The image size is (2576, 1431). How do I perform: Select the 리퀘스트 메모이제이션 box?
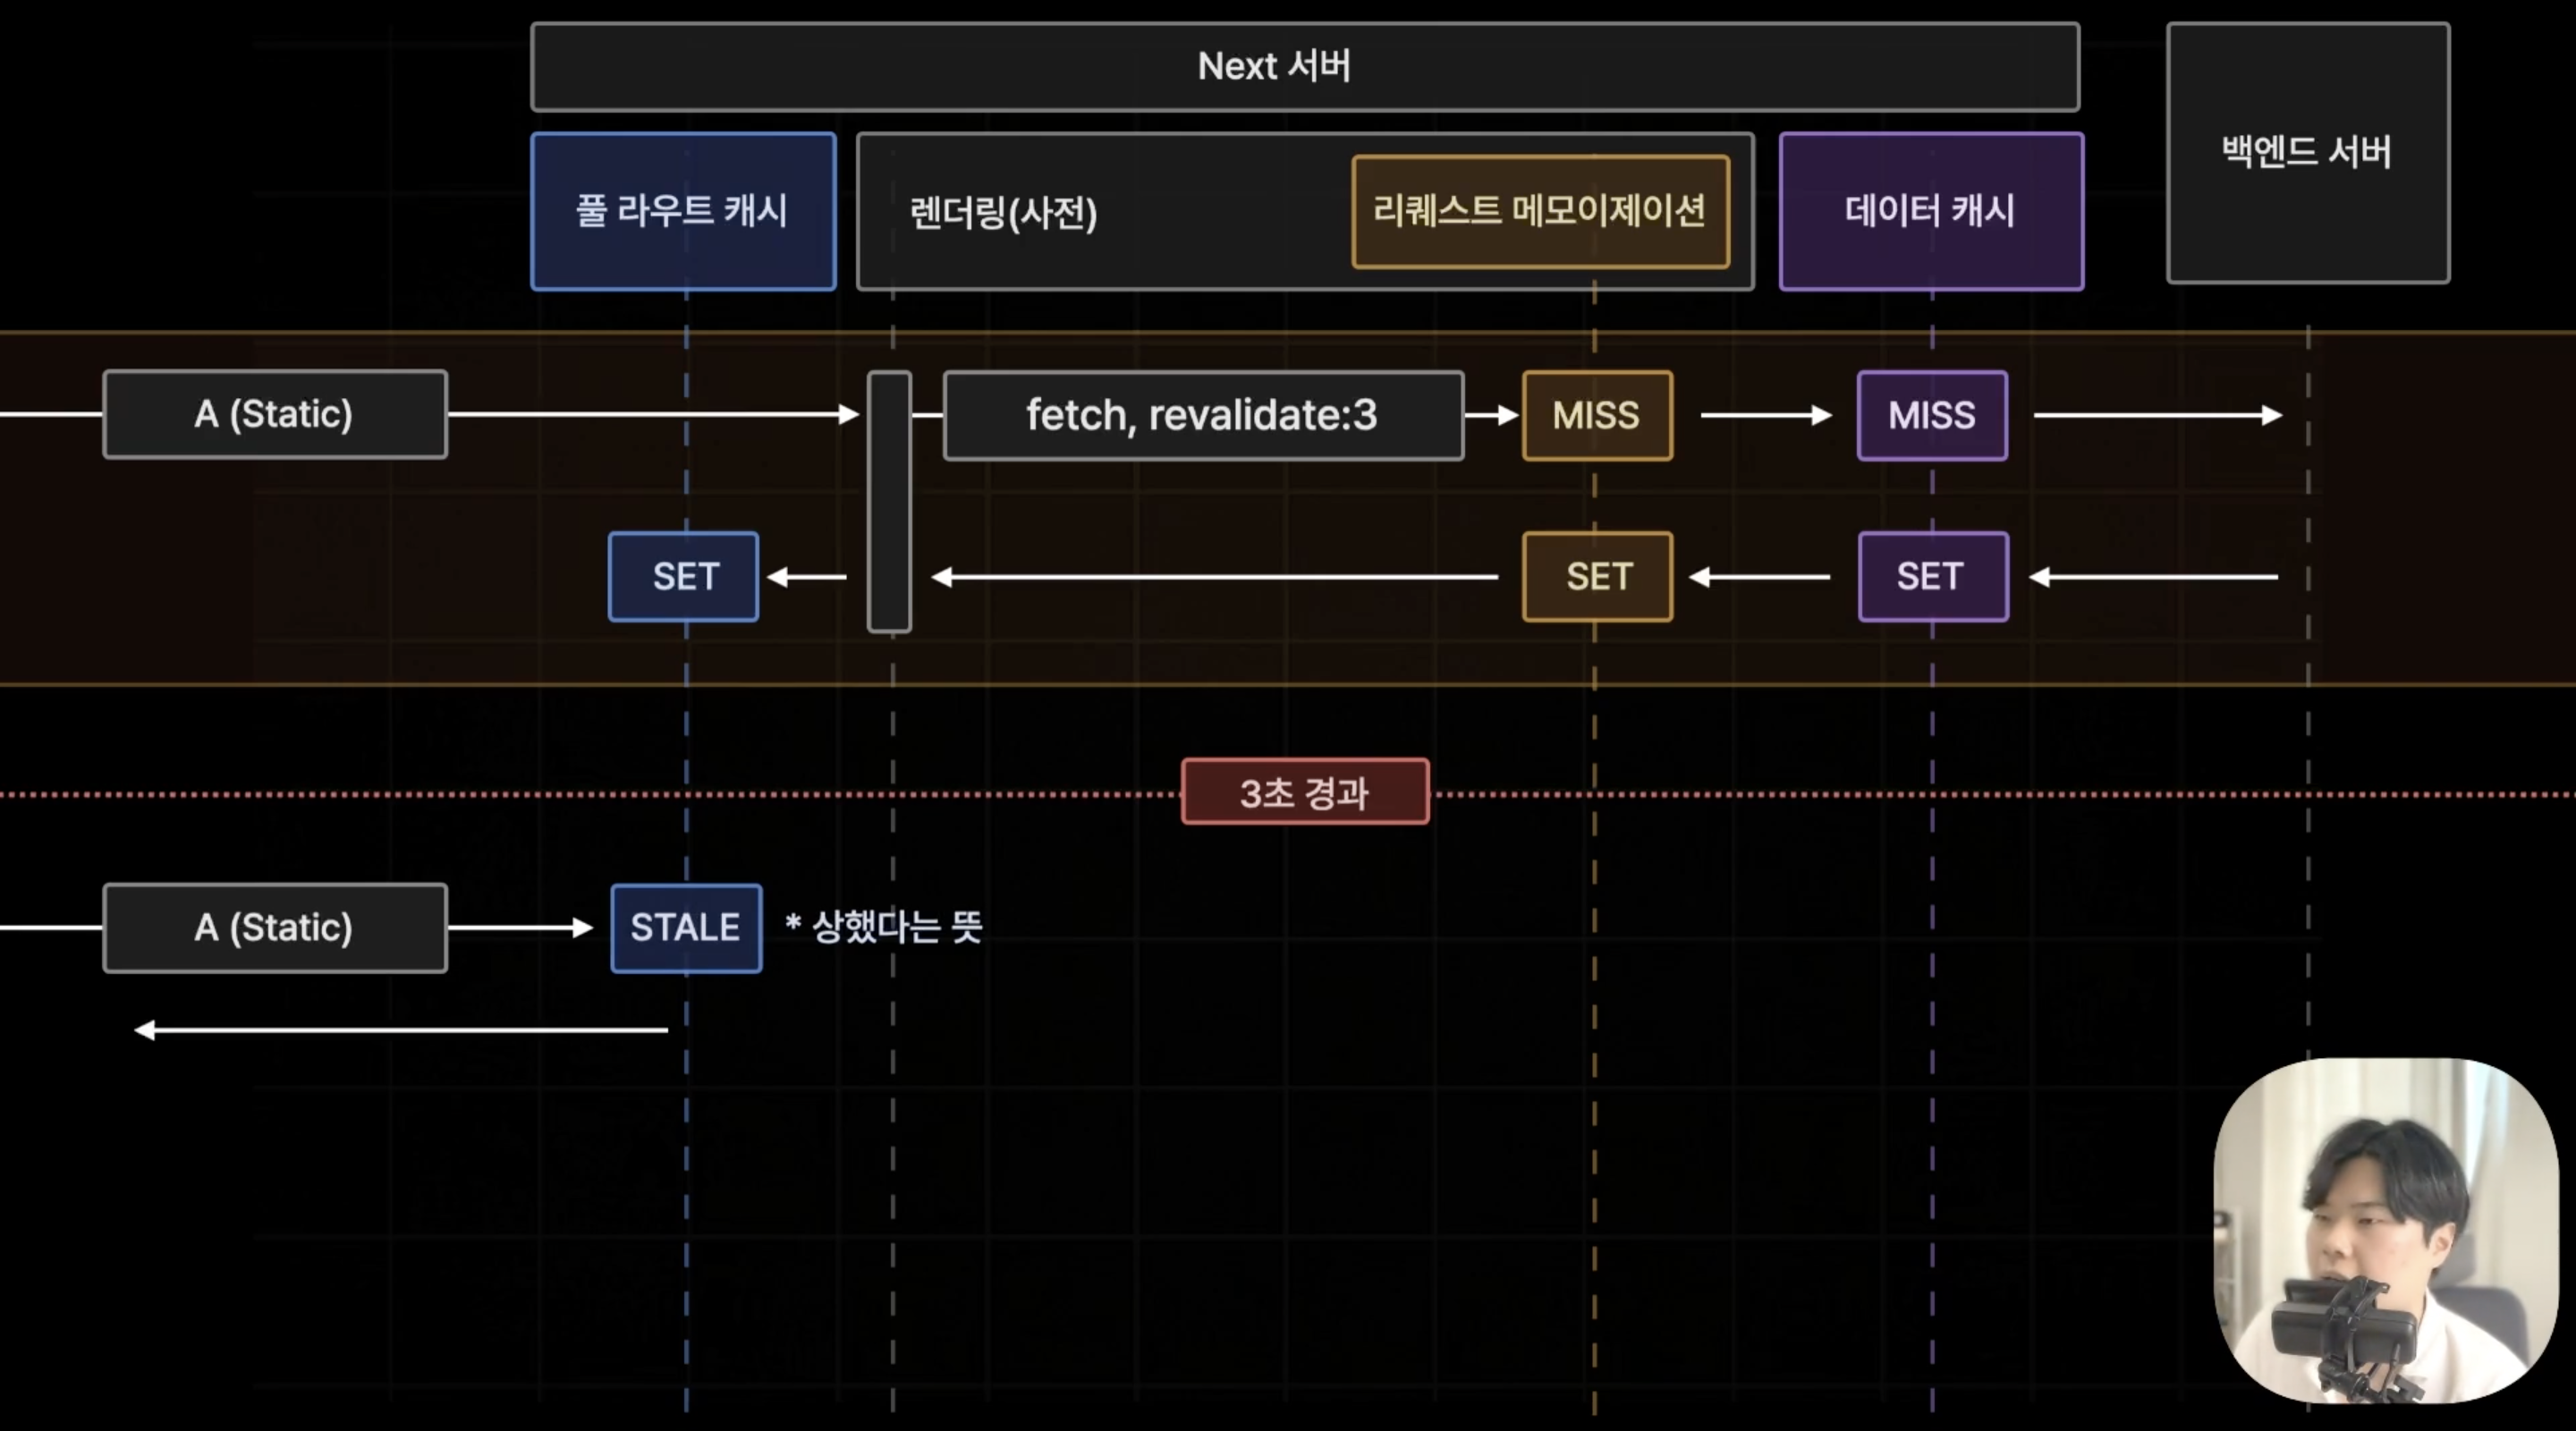click(x=1541, y=211)
